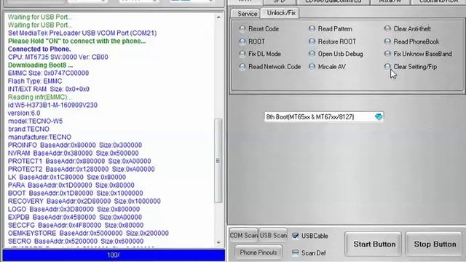Click the SECCFG BaseAddr log line

coord(76,226)
